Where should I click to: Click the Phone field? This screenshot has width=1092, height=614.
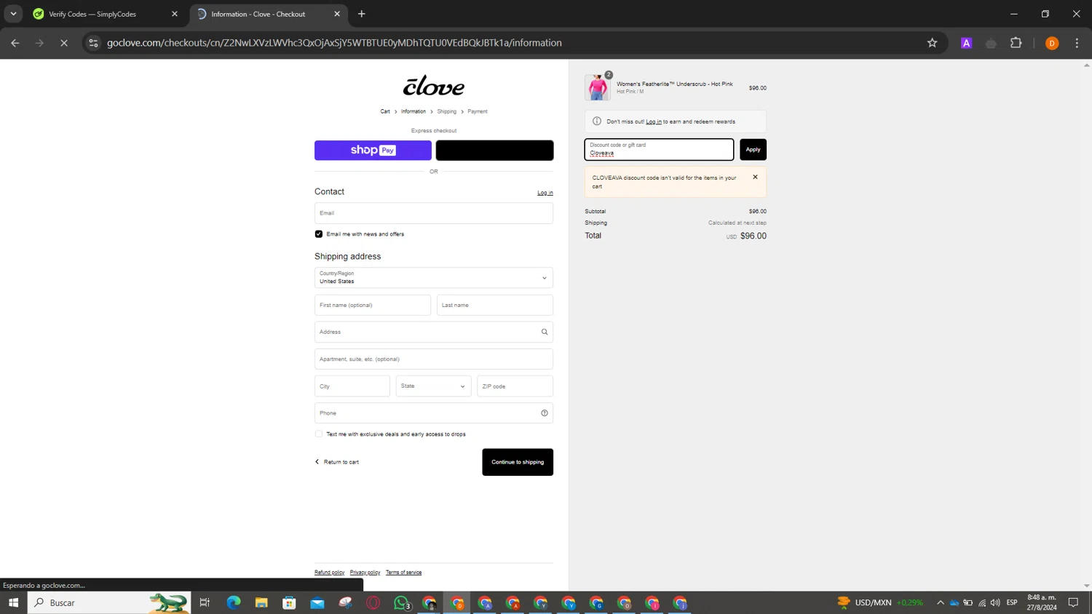coord(434,413)
